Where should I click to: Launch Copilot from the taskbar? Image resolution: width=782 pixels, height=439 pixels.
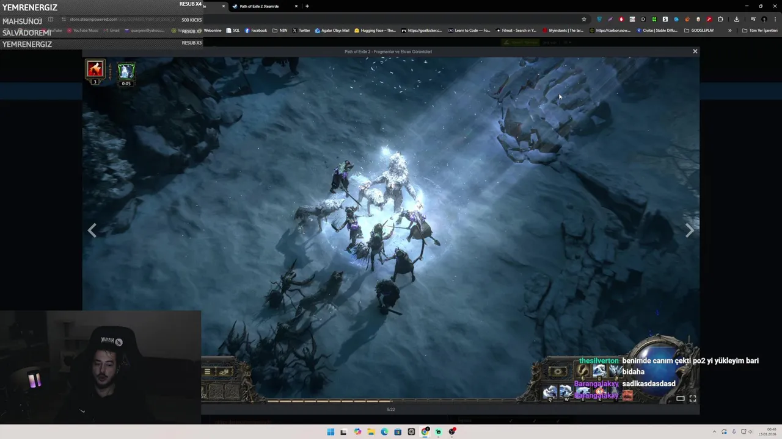[357, 432]
